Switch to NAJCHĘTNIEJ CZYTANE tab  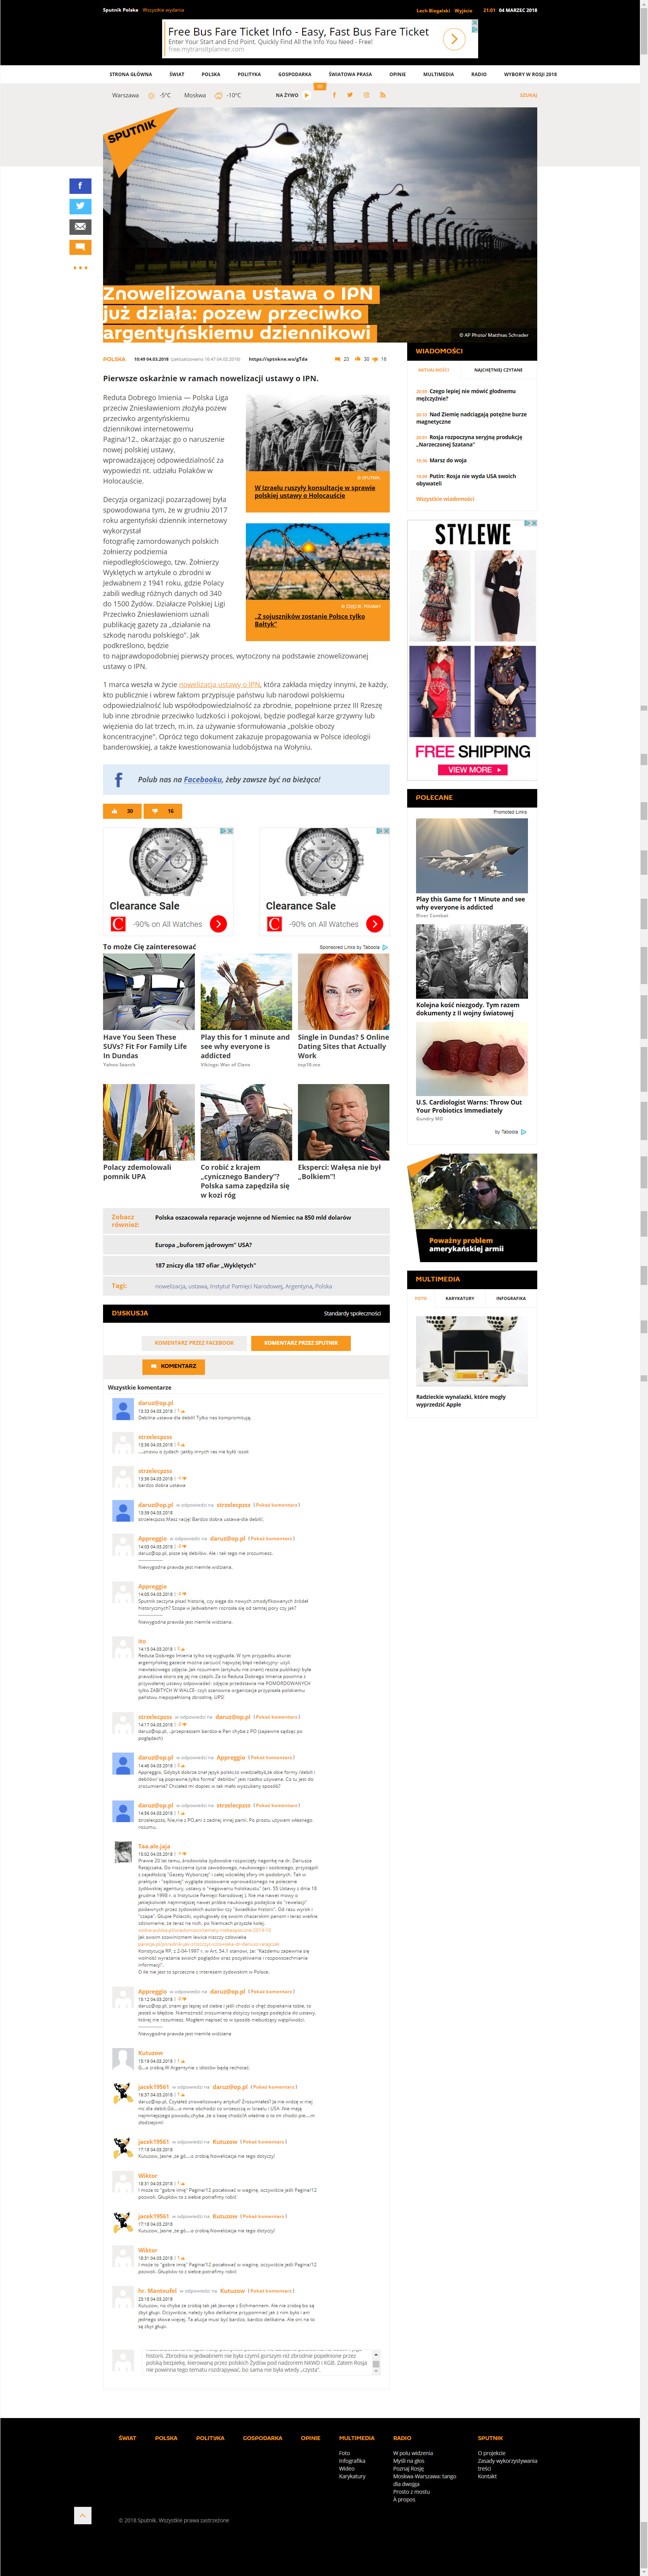click(497, 370)
